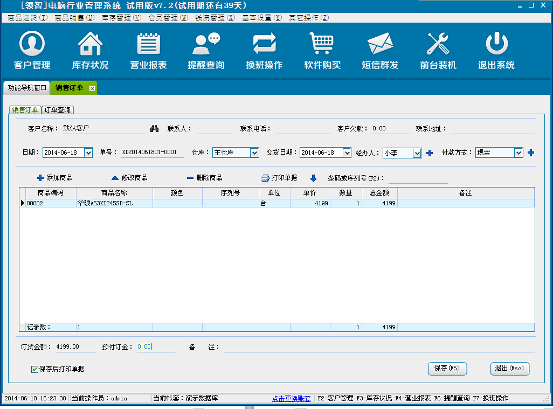Toggle the 保存后打印单据 checkbox
The image size is (553, 409).
pos(35,369)
